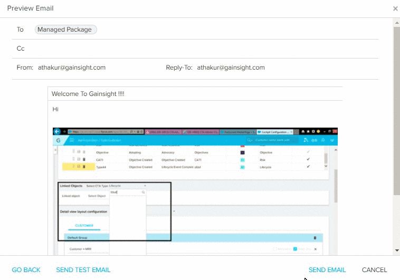400x280 pixels.
Task: Click the Preview Email dialog title
Action: pos(31,8)
